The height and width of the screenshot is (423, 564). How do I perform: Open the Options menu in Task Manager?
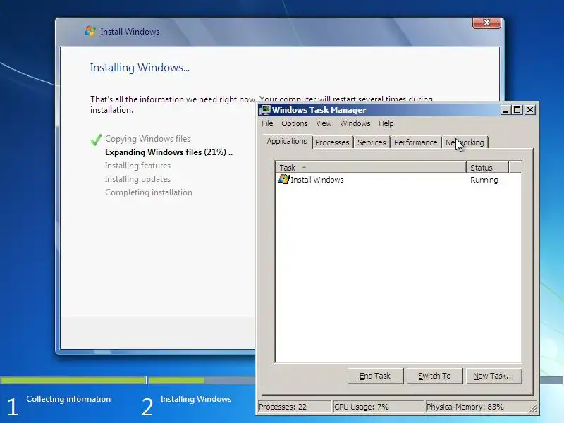point(295,123)
